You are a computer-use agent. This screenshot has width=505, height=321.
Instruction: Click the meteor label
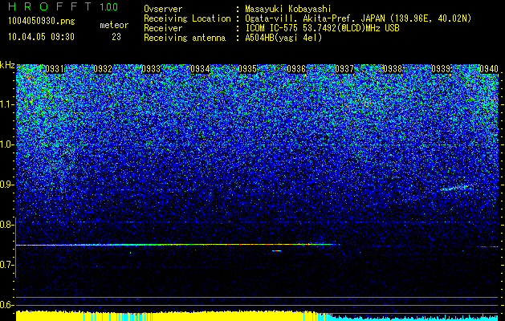[x=114, y=25]
